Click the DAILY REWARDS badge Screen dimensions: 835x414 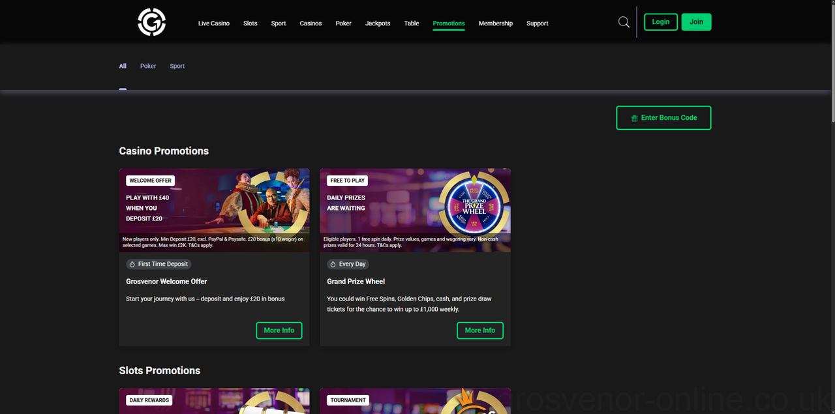[x=149, y=400]
